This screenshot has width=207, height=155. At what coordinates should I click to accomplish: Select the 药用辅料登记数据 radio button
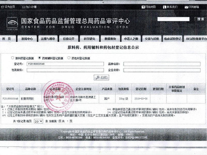point(39,58)
